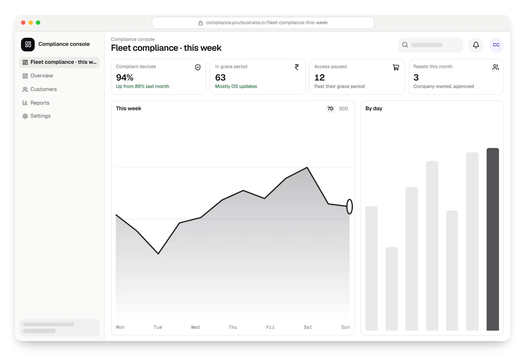The width and height of the screenshot is (525, 356).
Task: Click the Mon axis label
Action: tap(120, 327)
